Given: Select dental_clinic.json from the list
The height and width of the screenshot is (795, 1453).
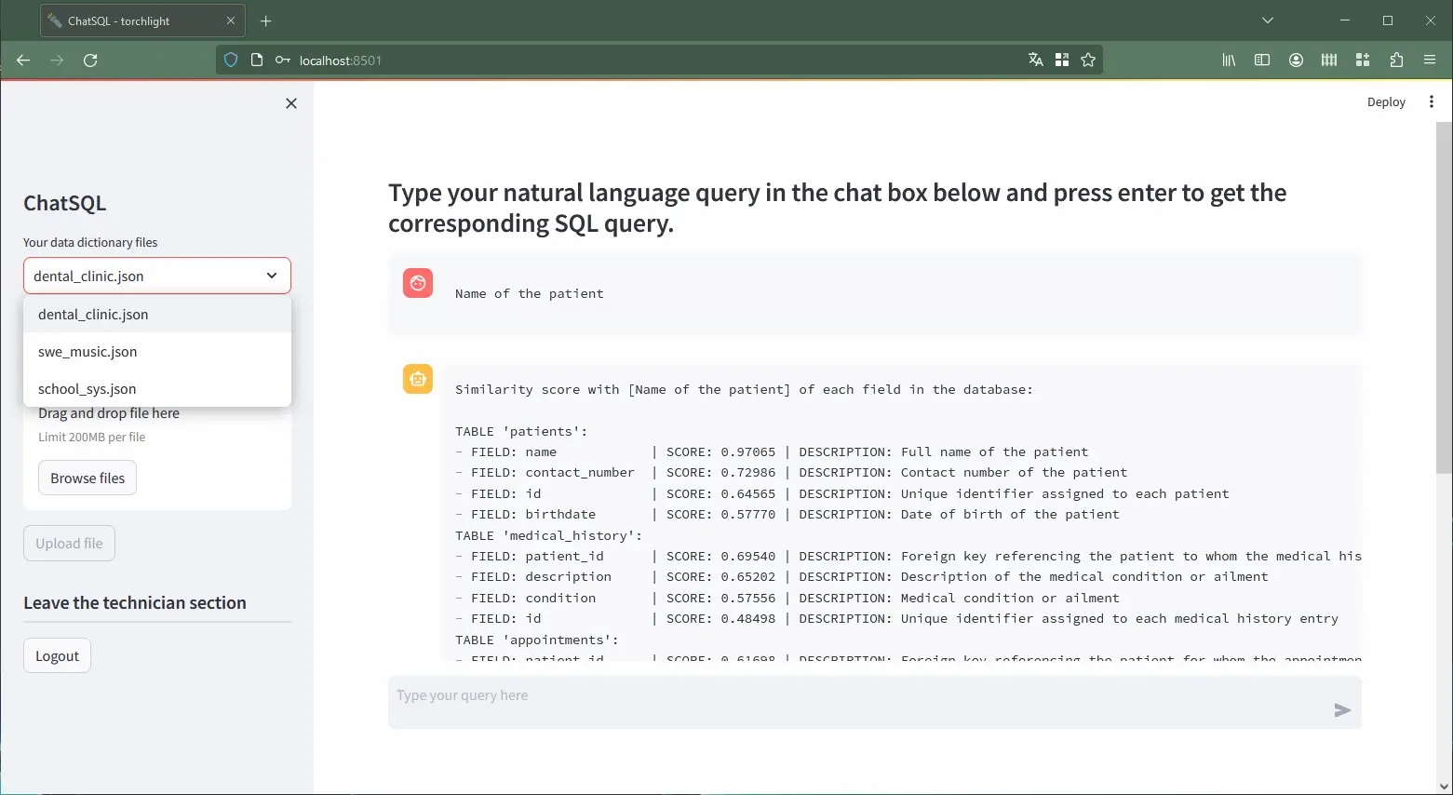Looking at the screenshot, I should tap(93, 315).
